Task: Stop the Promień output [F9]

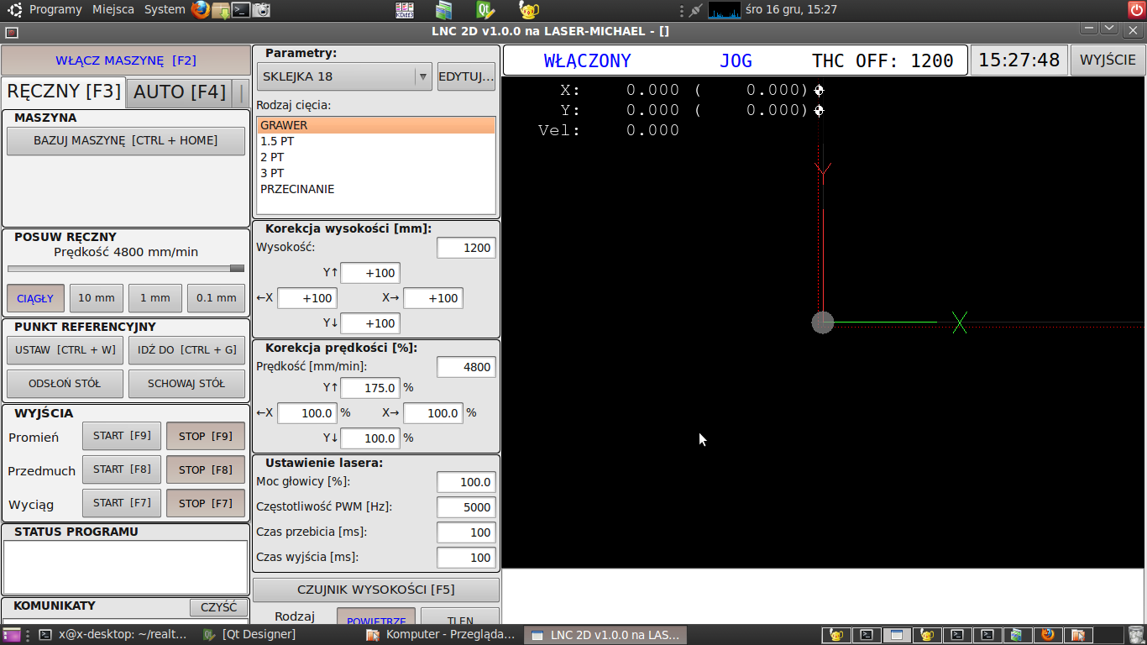Action: point(206,436)
